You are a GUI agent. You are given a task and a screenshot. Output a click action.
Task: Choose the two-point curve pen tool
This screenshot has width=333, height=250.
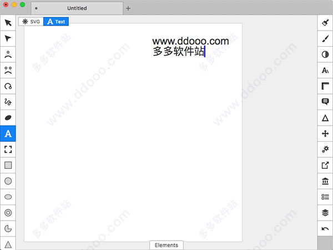[8, 70]
